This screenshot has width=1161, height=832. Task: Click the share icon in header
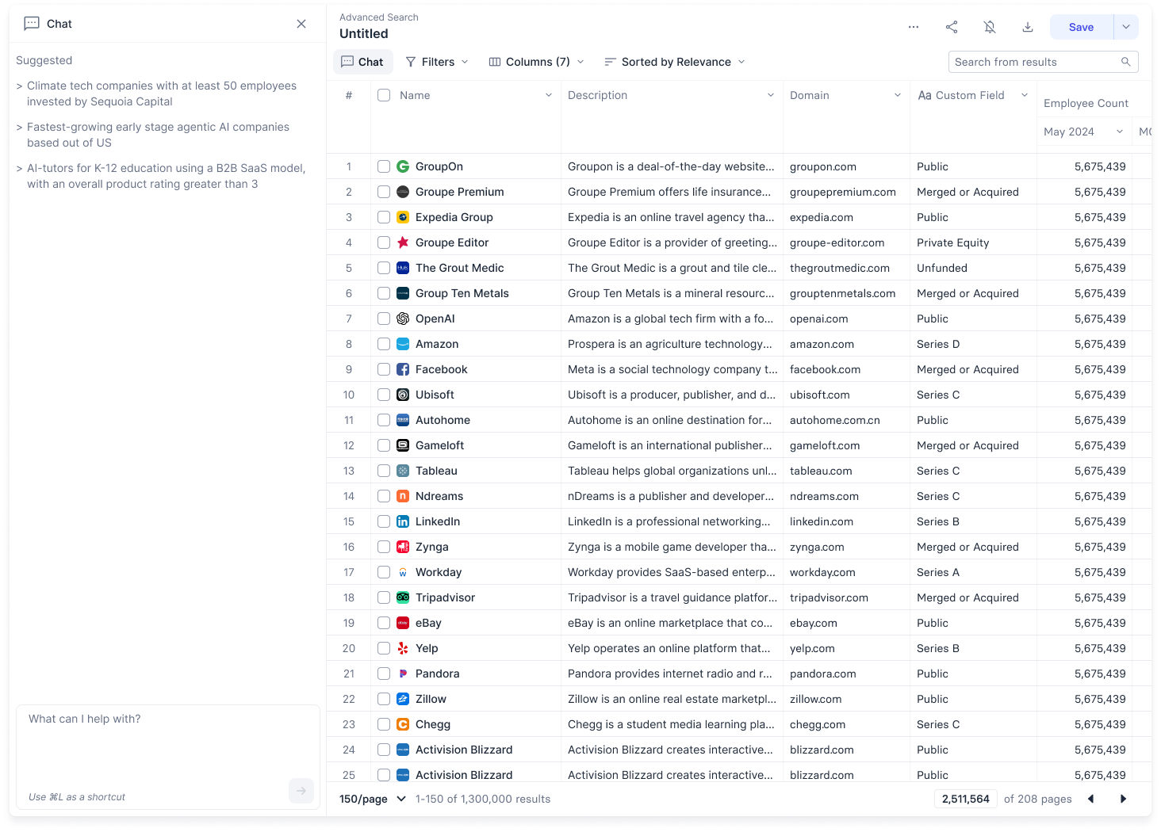pos(952,27)
